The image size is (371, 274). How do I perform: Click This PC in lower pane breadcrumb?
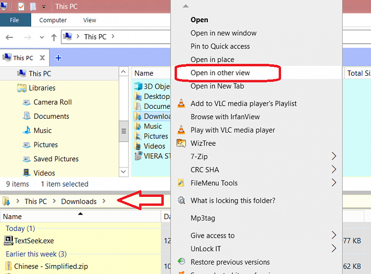[36, 201]
